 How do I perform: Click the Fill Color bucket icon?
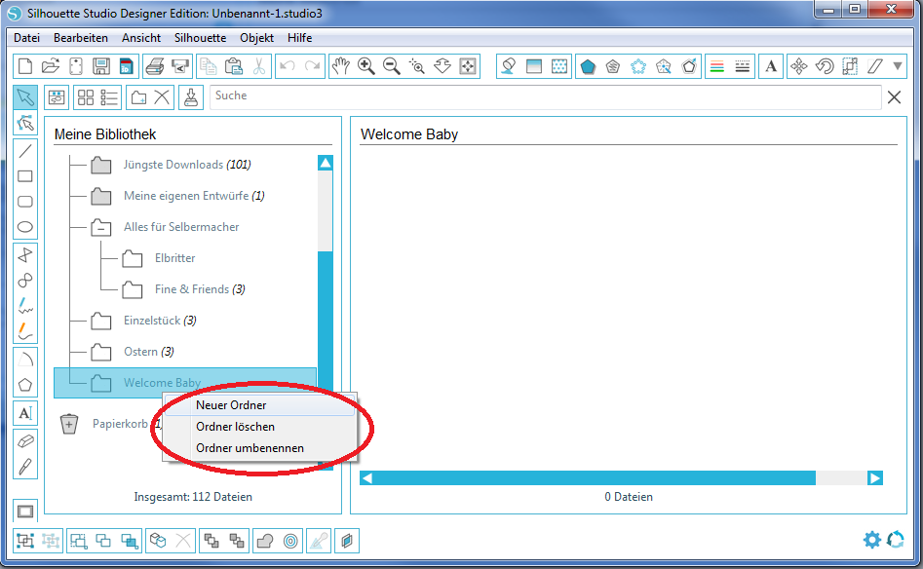pos(510,66)
